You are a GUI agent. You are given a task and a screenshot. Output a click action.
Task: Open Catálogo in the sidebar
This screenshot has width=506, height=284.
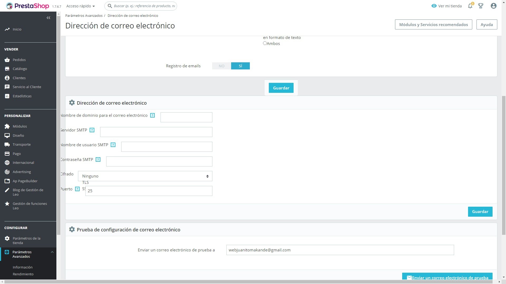point(20,69)
